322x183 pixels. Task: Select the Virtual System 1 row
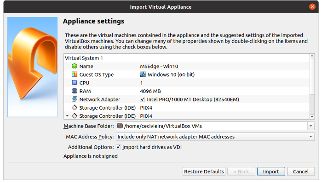tap(186, 58)
